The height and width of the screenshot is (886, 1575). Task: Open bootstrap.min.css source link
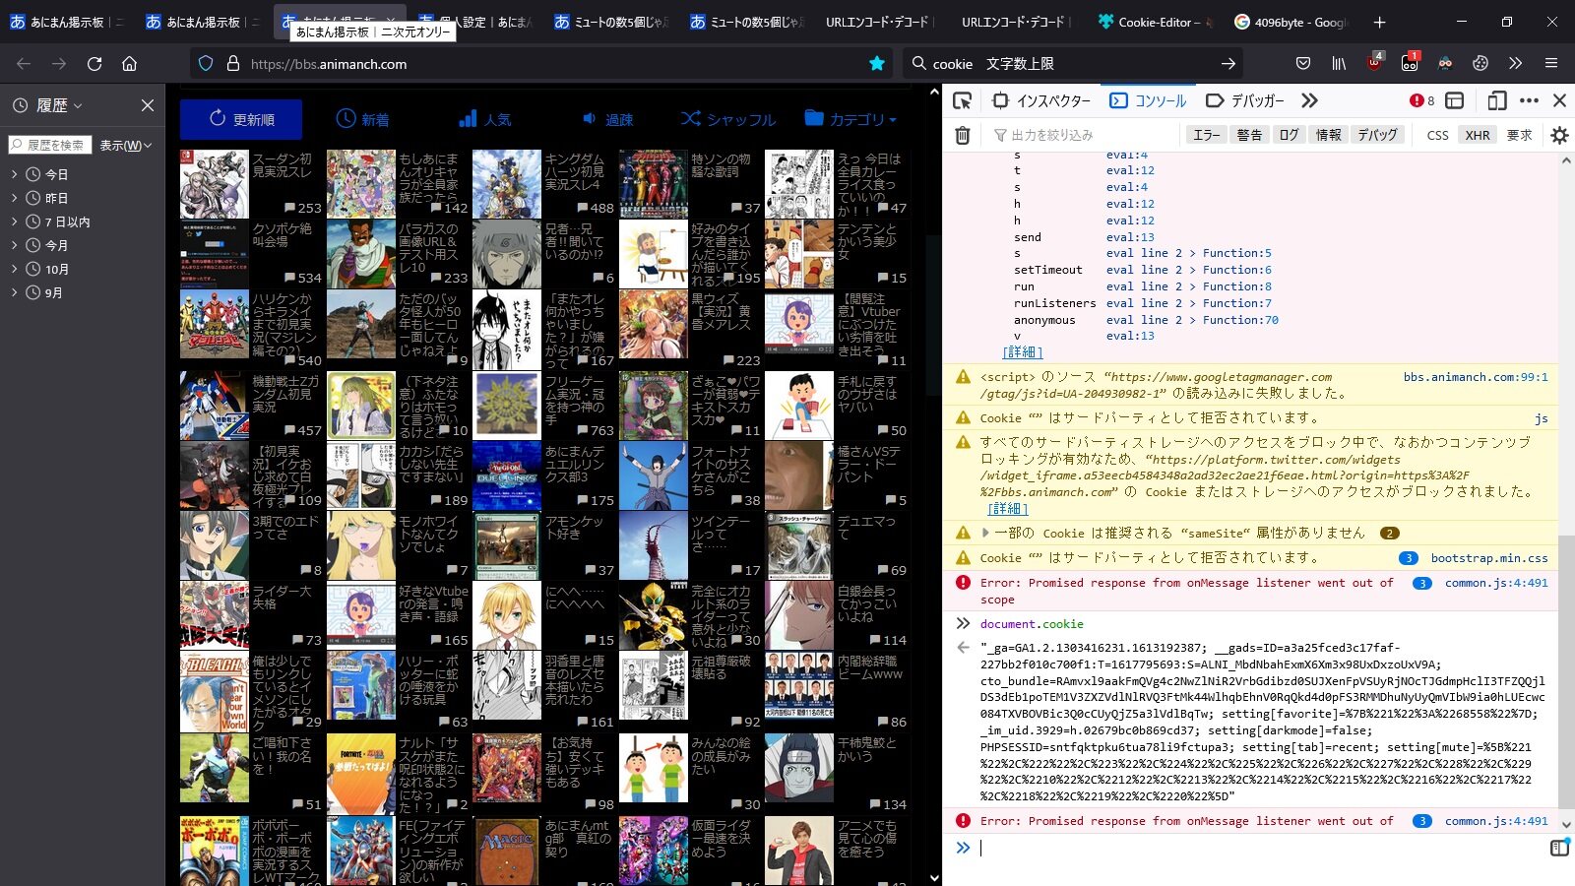pyautogui.click(x=1489, y=558)
